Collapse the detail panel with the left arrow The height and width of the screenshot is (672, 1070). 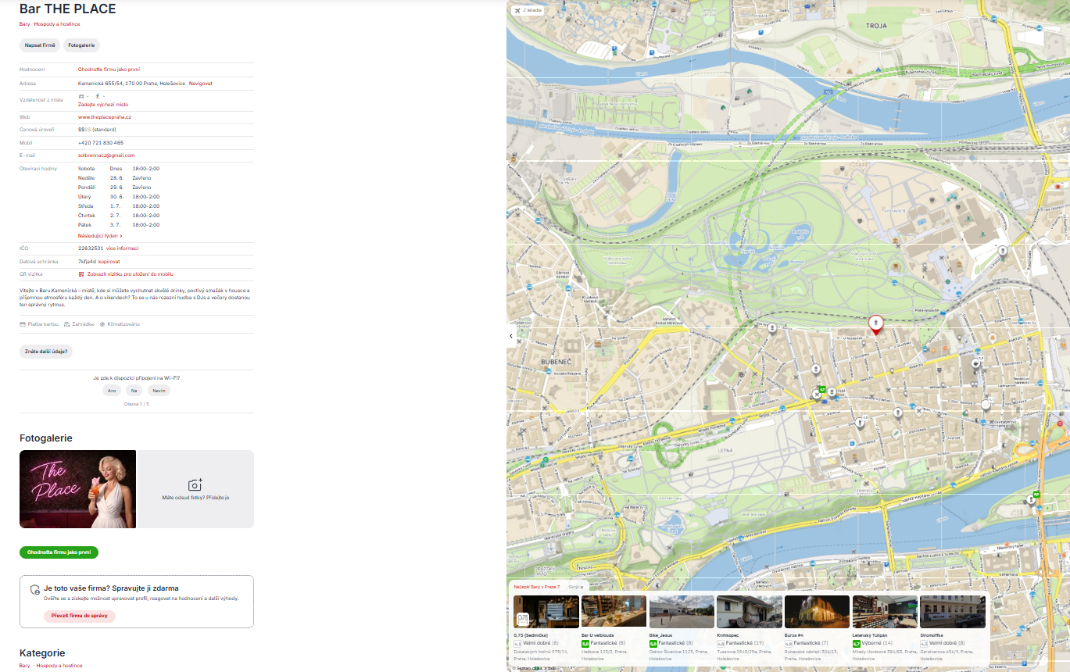click(511, 336)
